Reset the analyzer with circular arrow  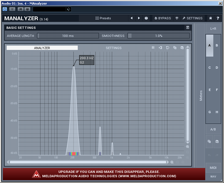click(x=168, y=48)
